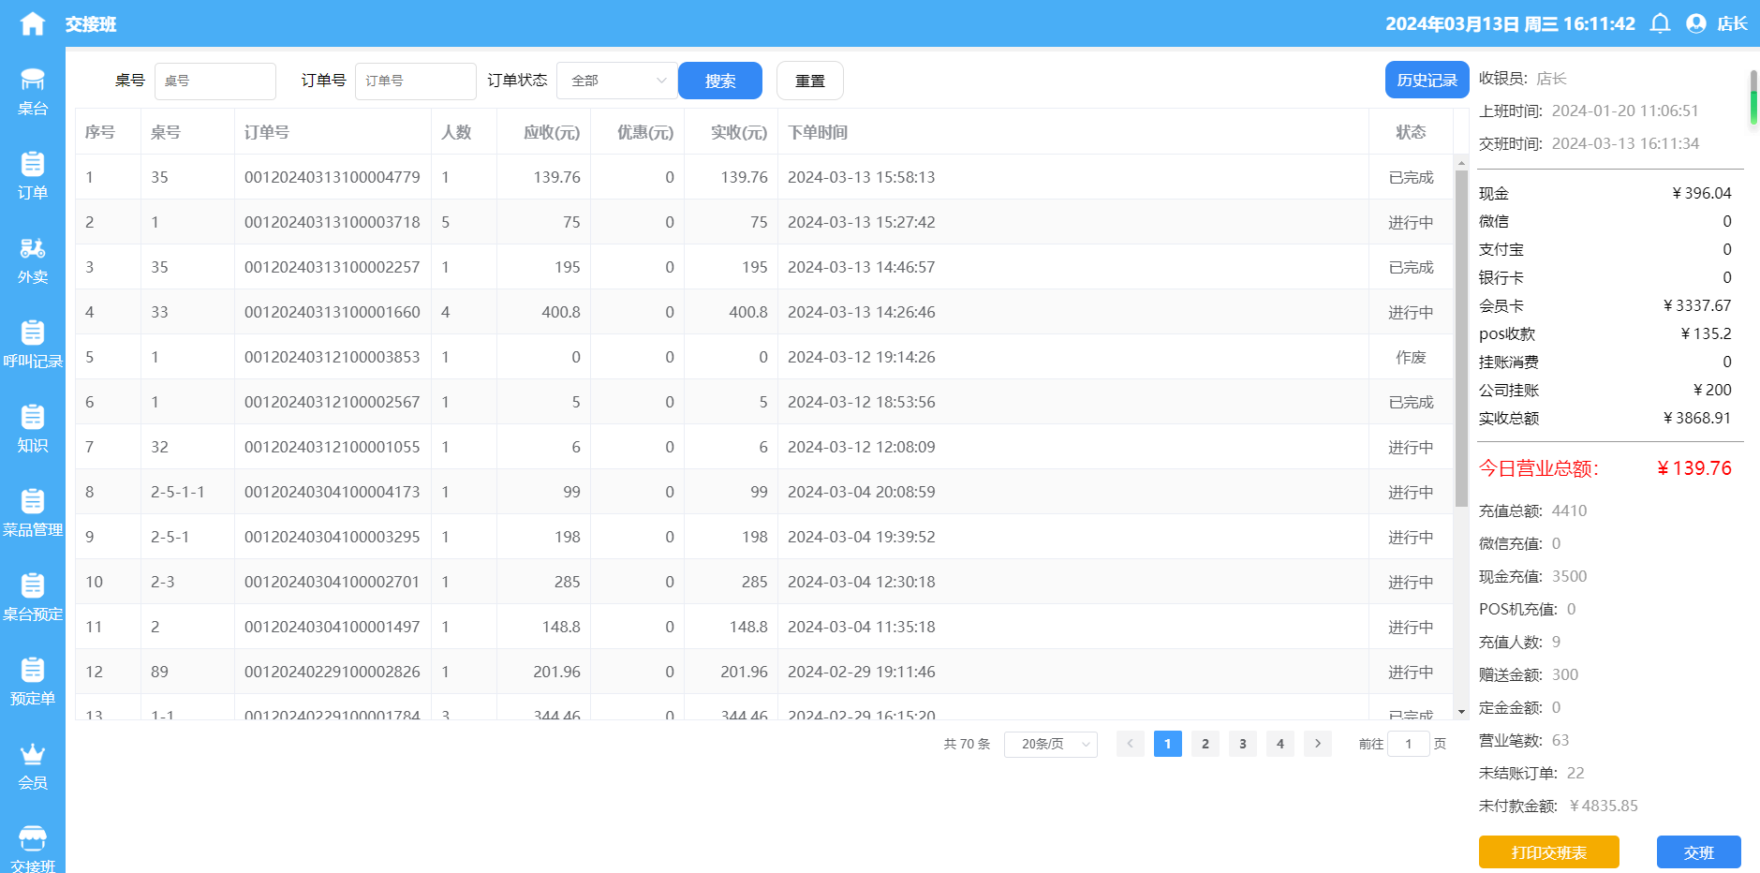Click the table vertical scrollbar thumb
The width and height of the screenshot is (1760, 873).
click(x=1461, y=339)
